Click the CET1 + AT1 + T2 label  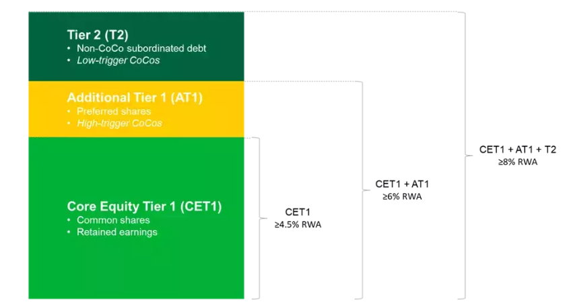[518, 149]
